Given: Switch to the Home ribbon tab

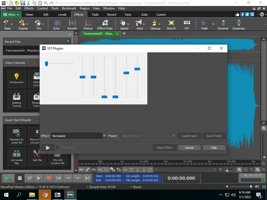Looking at the screenshot, I should tap(29, 15).
